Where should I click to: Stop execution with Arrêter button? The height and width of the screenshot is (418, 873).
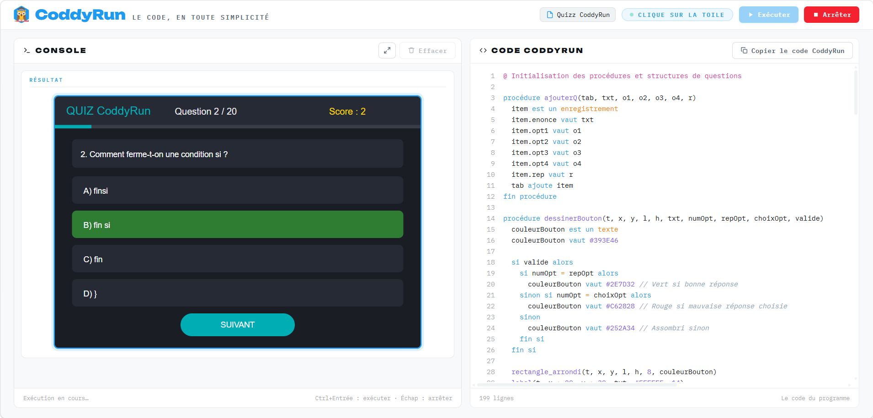point(831,15)
